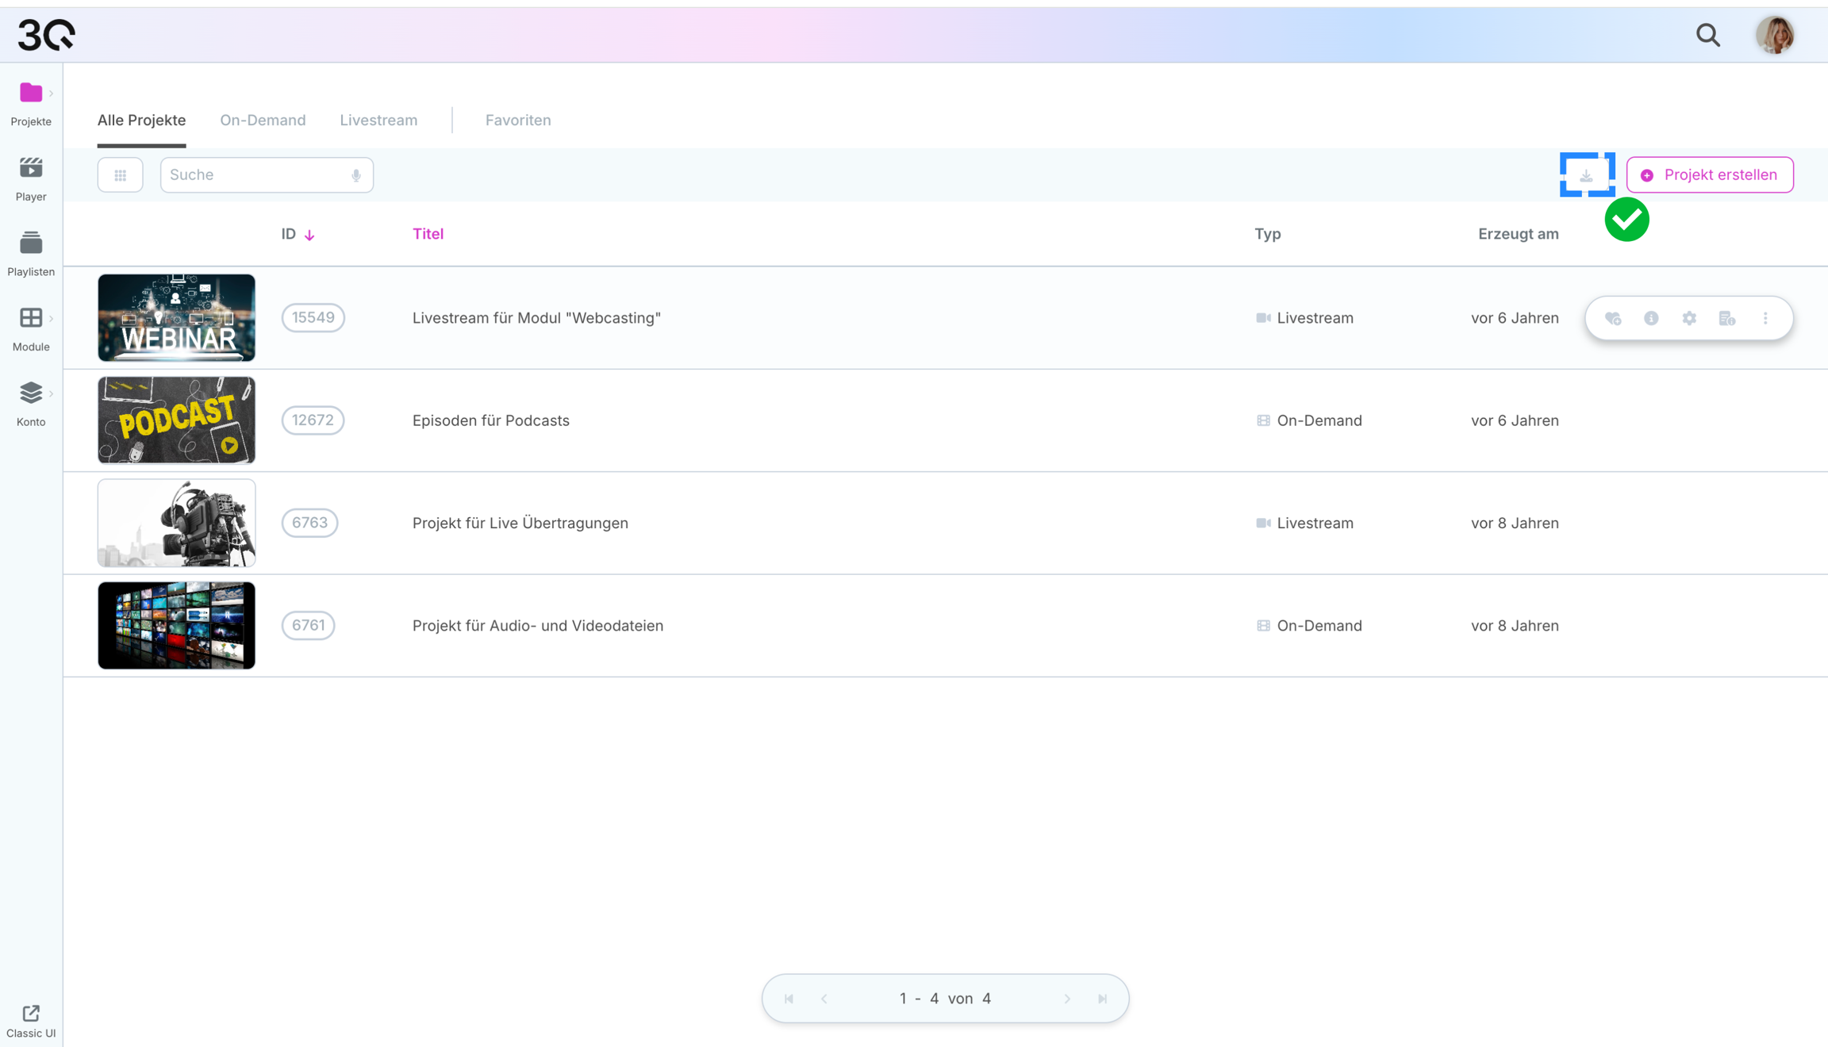The width and height of the screenshot is (1828, 1047).
Task: Open settings gear for project 15549
Action: [1689, 318]
